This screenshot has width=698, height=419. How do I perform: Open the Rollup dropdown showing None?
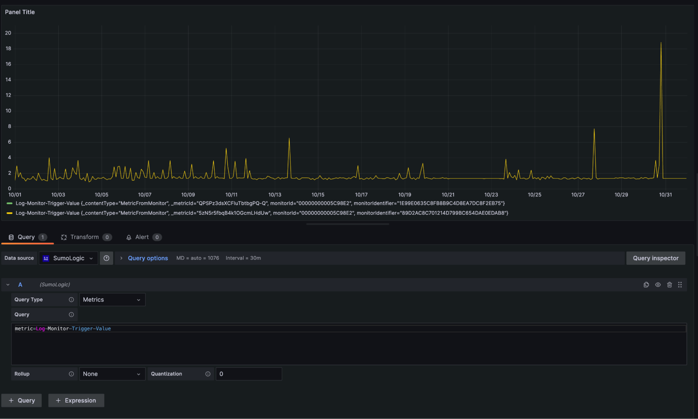tap(112, 374)
